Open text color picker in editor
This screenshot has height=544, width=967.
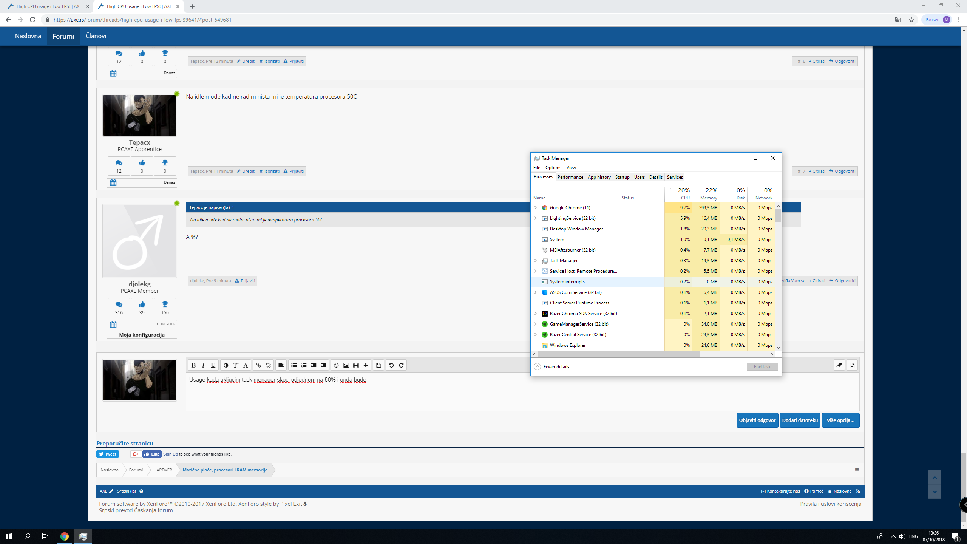(x=226, y=365)
